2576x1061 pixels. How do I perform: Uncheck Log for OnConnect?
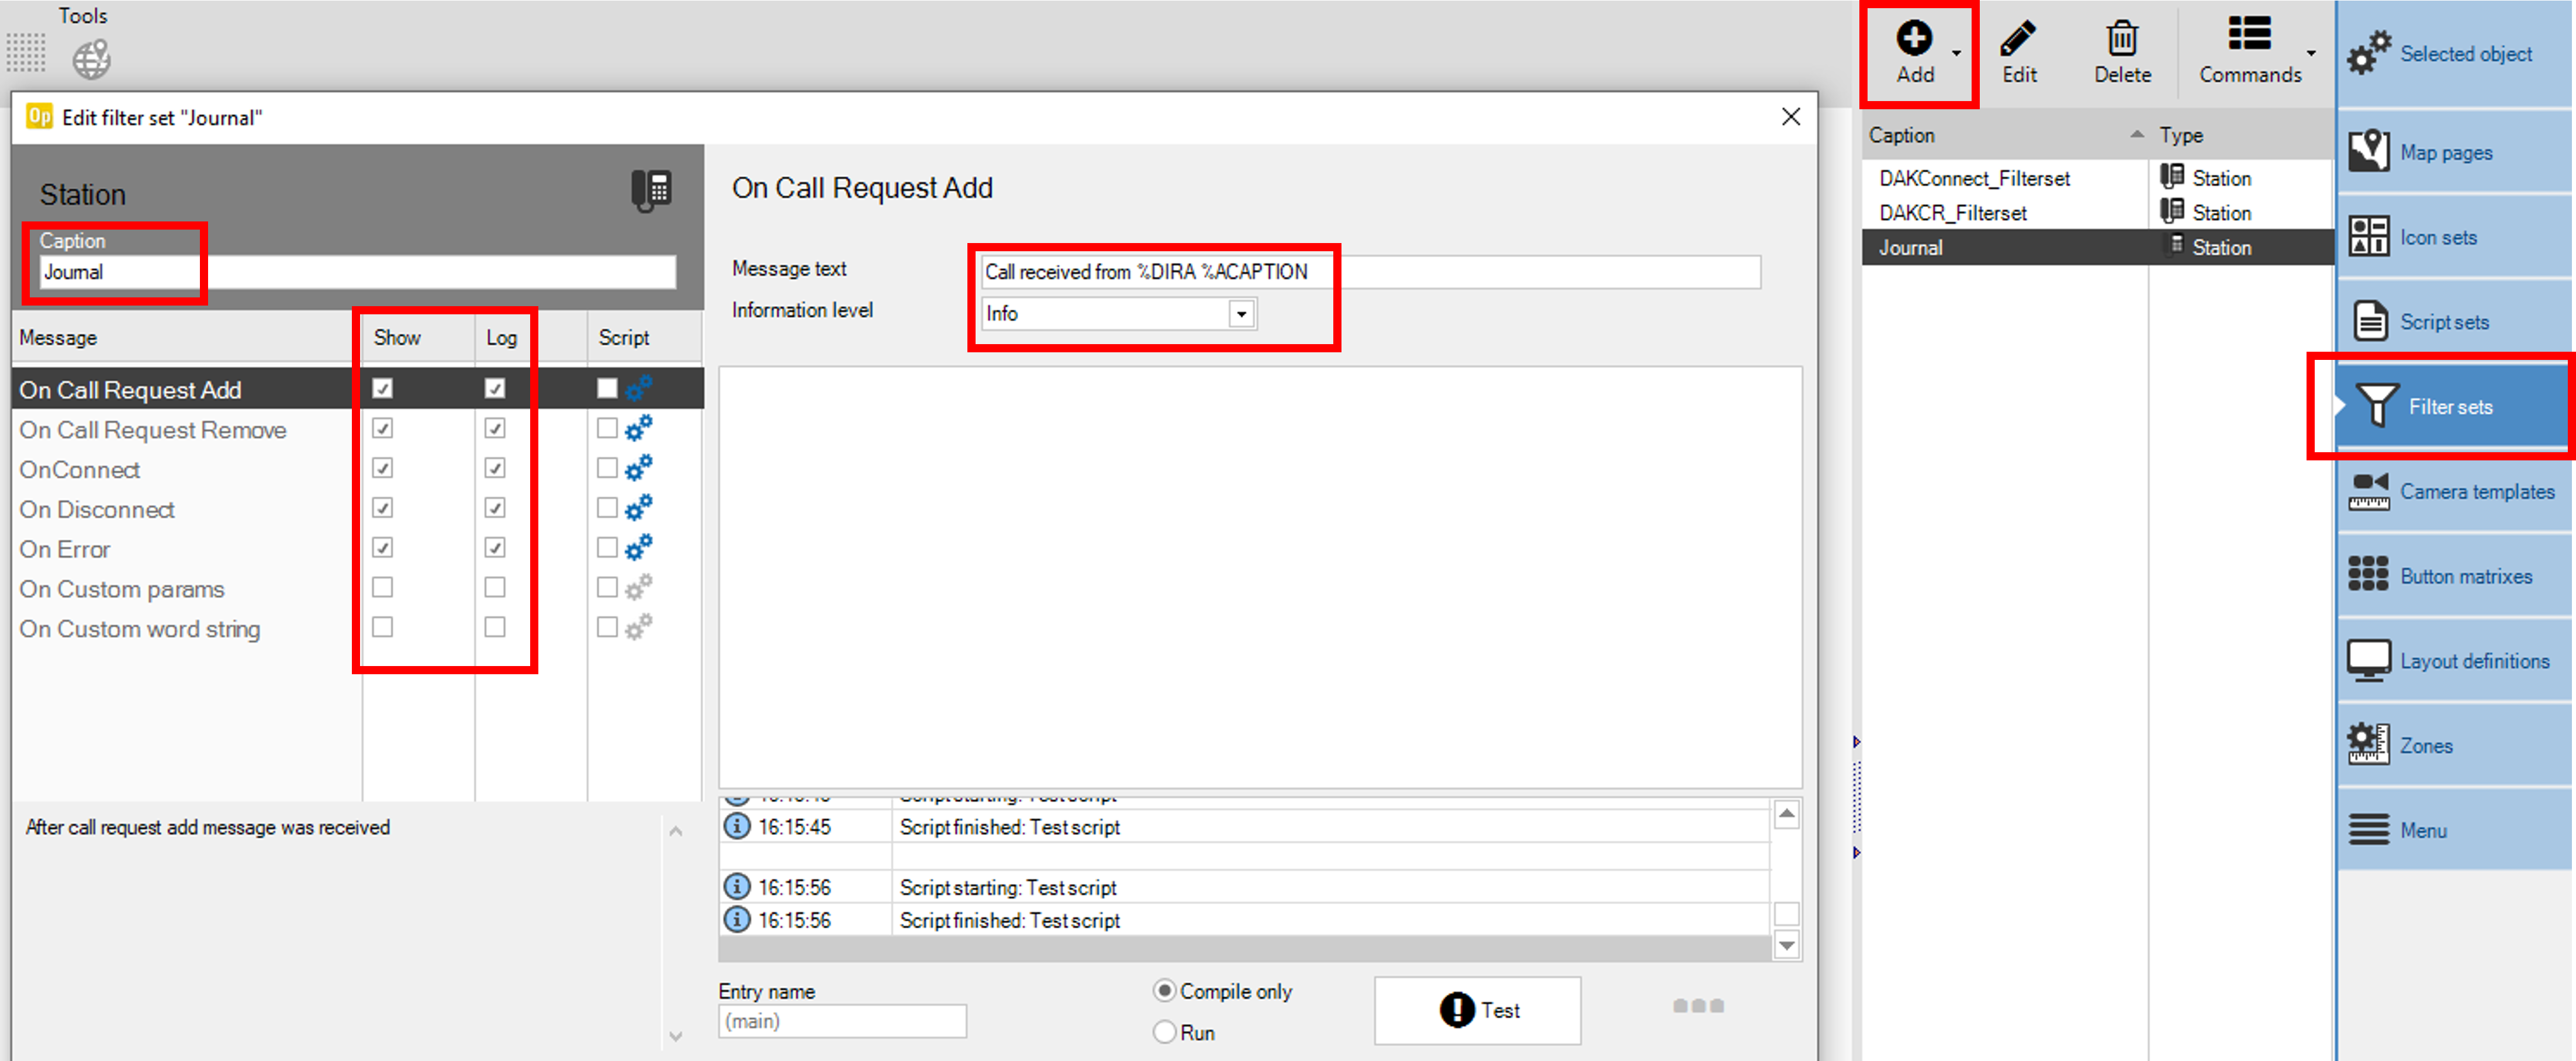click(x=495, y=468)
